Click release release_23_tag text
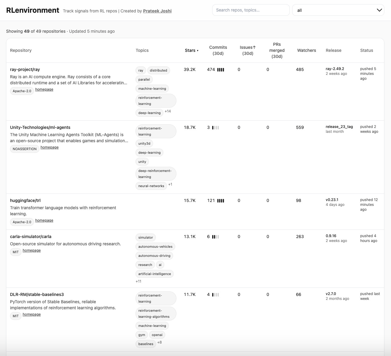The image size is (391, 356). pos(339,127)
